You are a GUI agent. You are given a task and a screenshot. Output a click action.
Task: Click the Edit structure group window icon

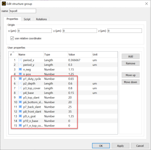[4, 4]
